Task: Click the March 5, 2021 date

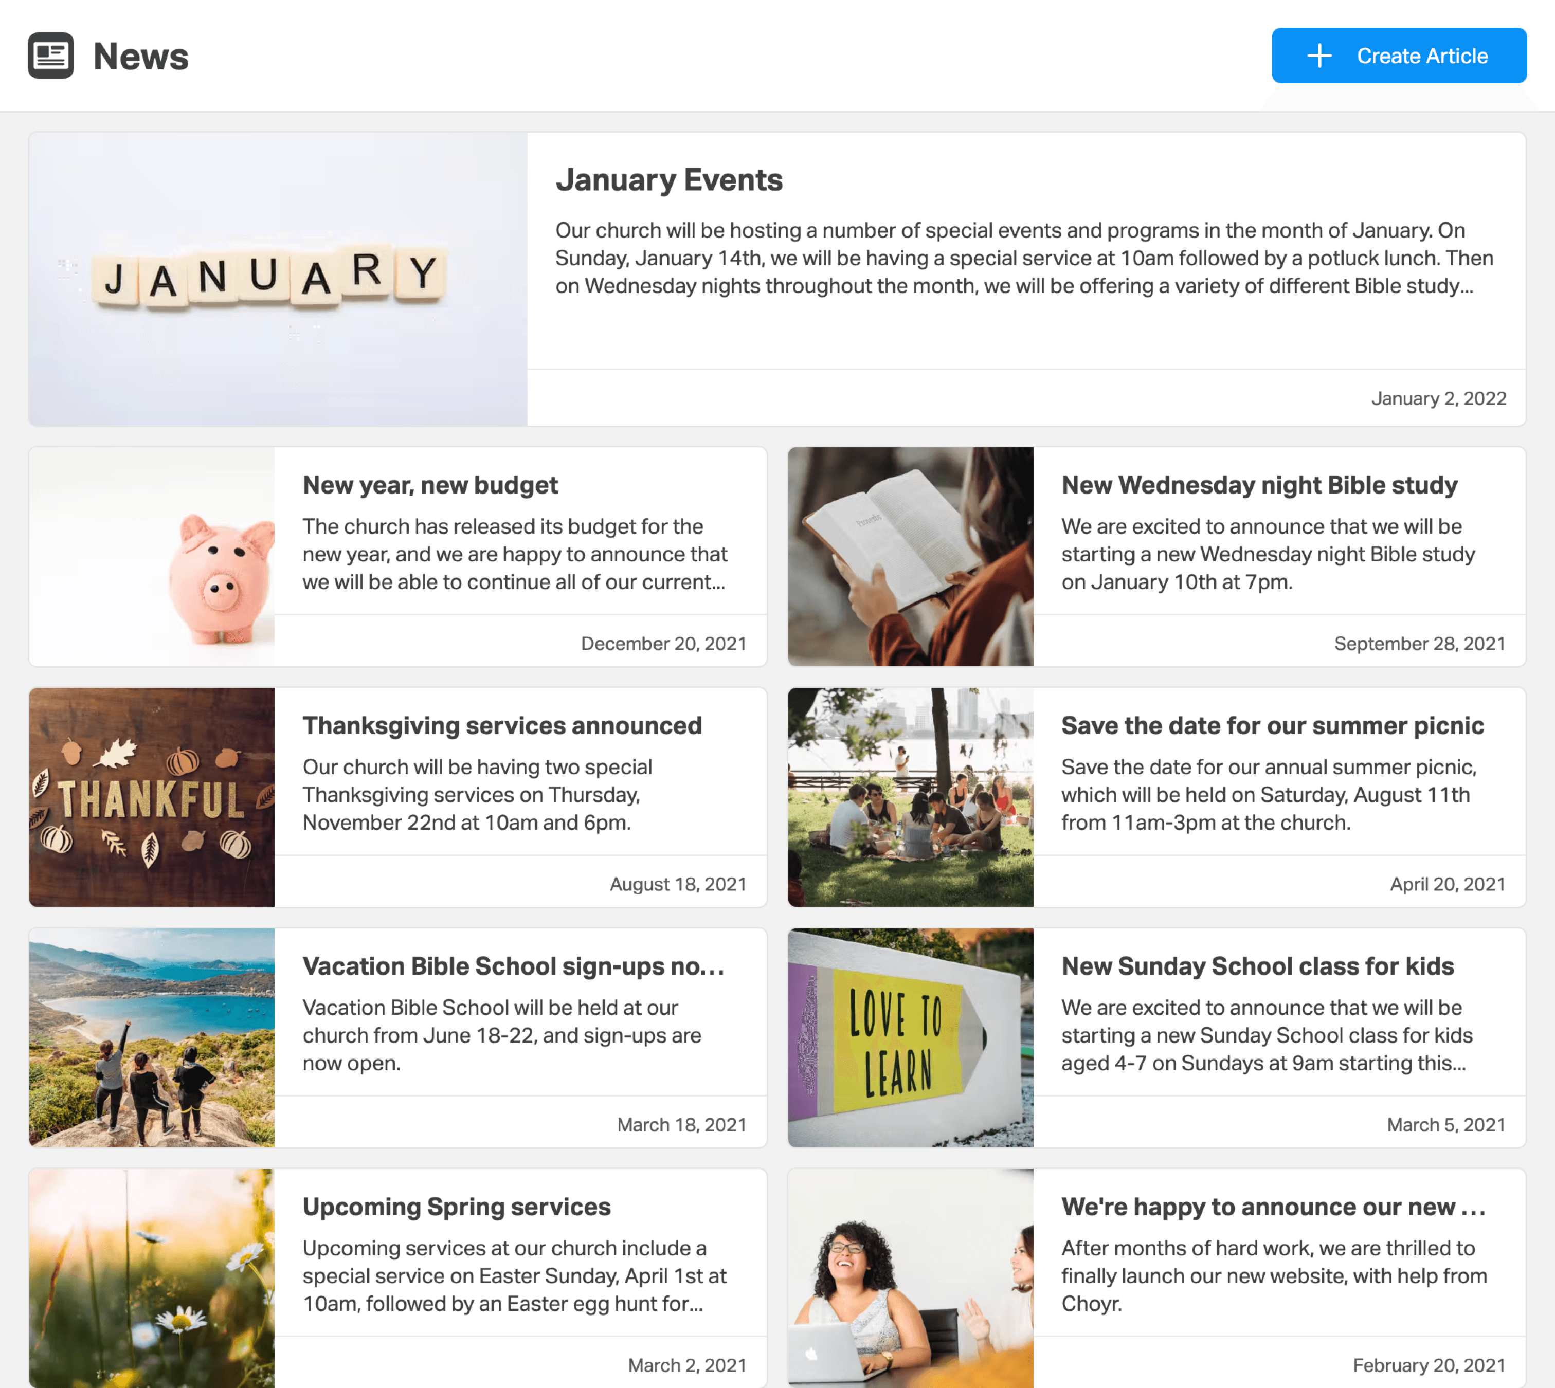Action: [1446, 1125]
